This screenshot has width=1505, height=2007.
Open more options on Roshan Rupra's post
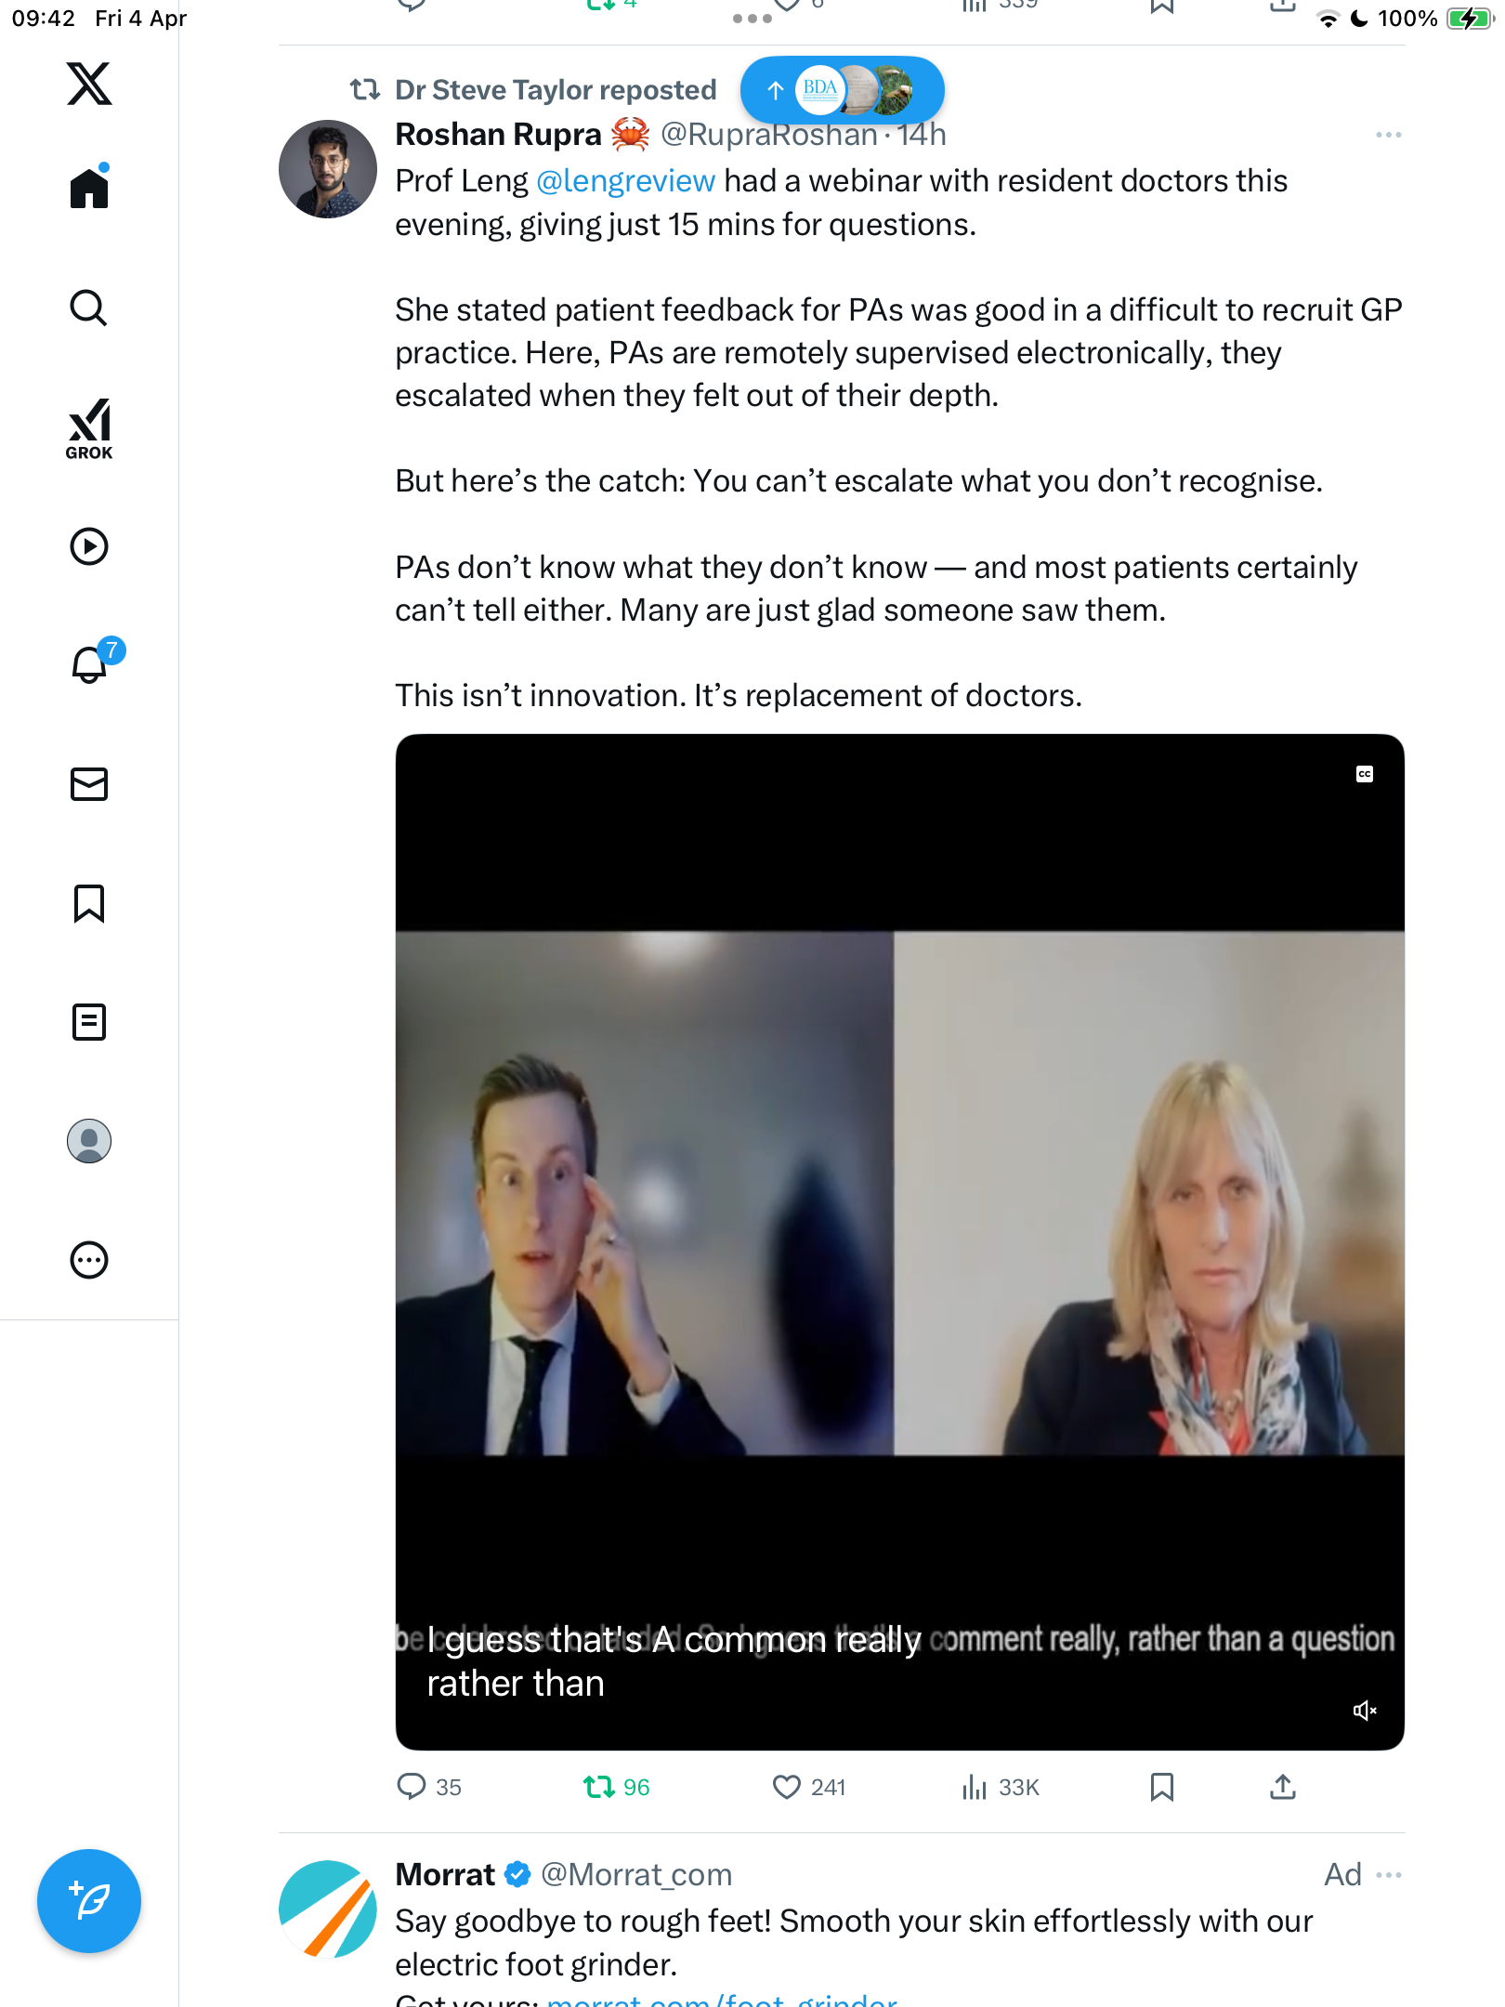pyautogui.click(x=1388, y=135)
